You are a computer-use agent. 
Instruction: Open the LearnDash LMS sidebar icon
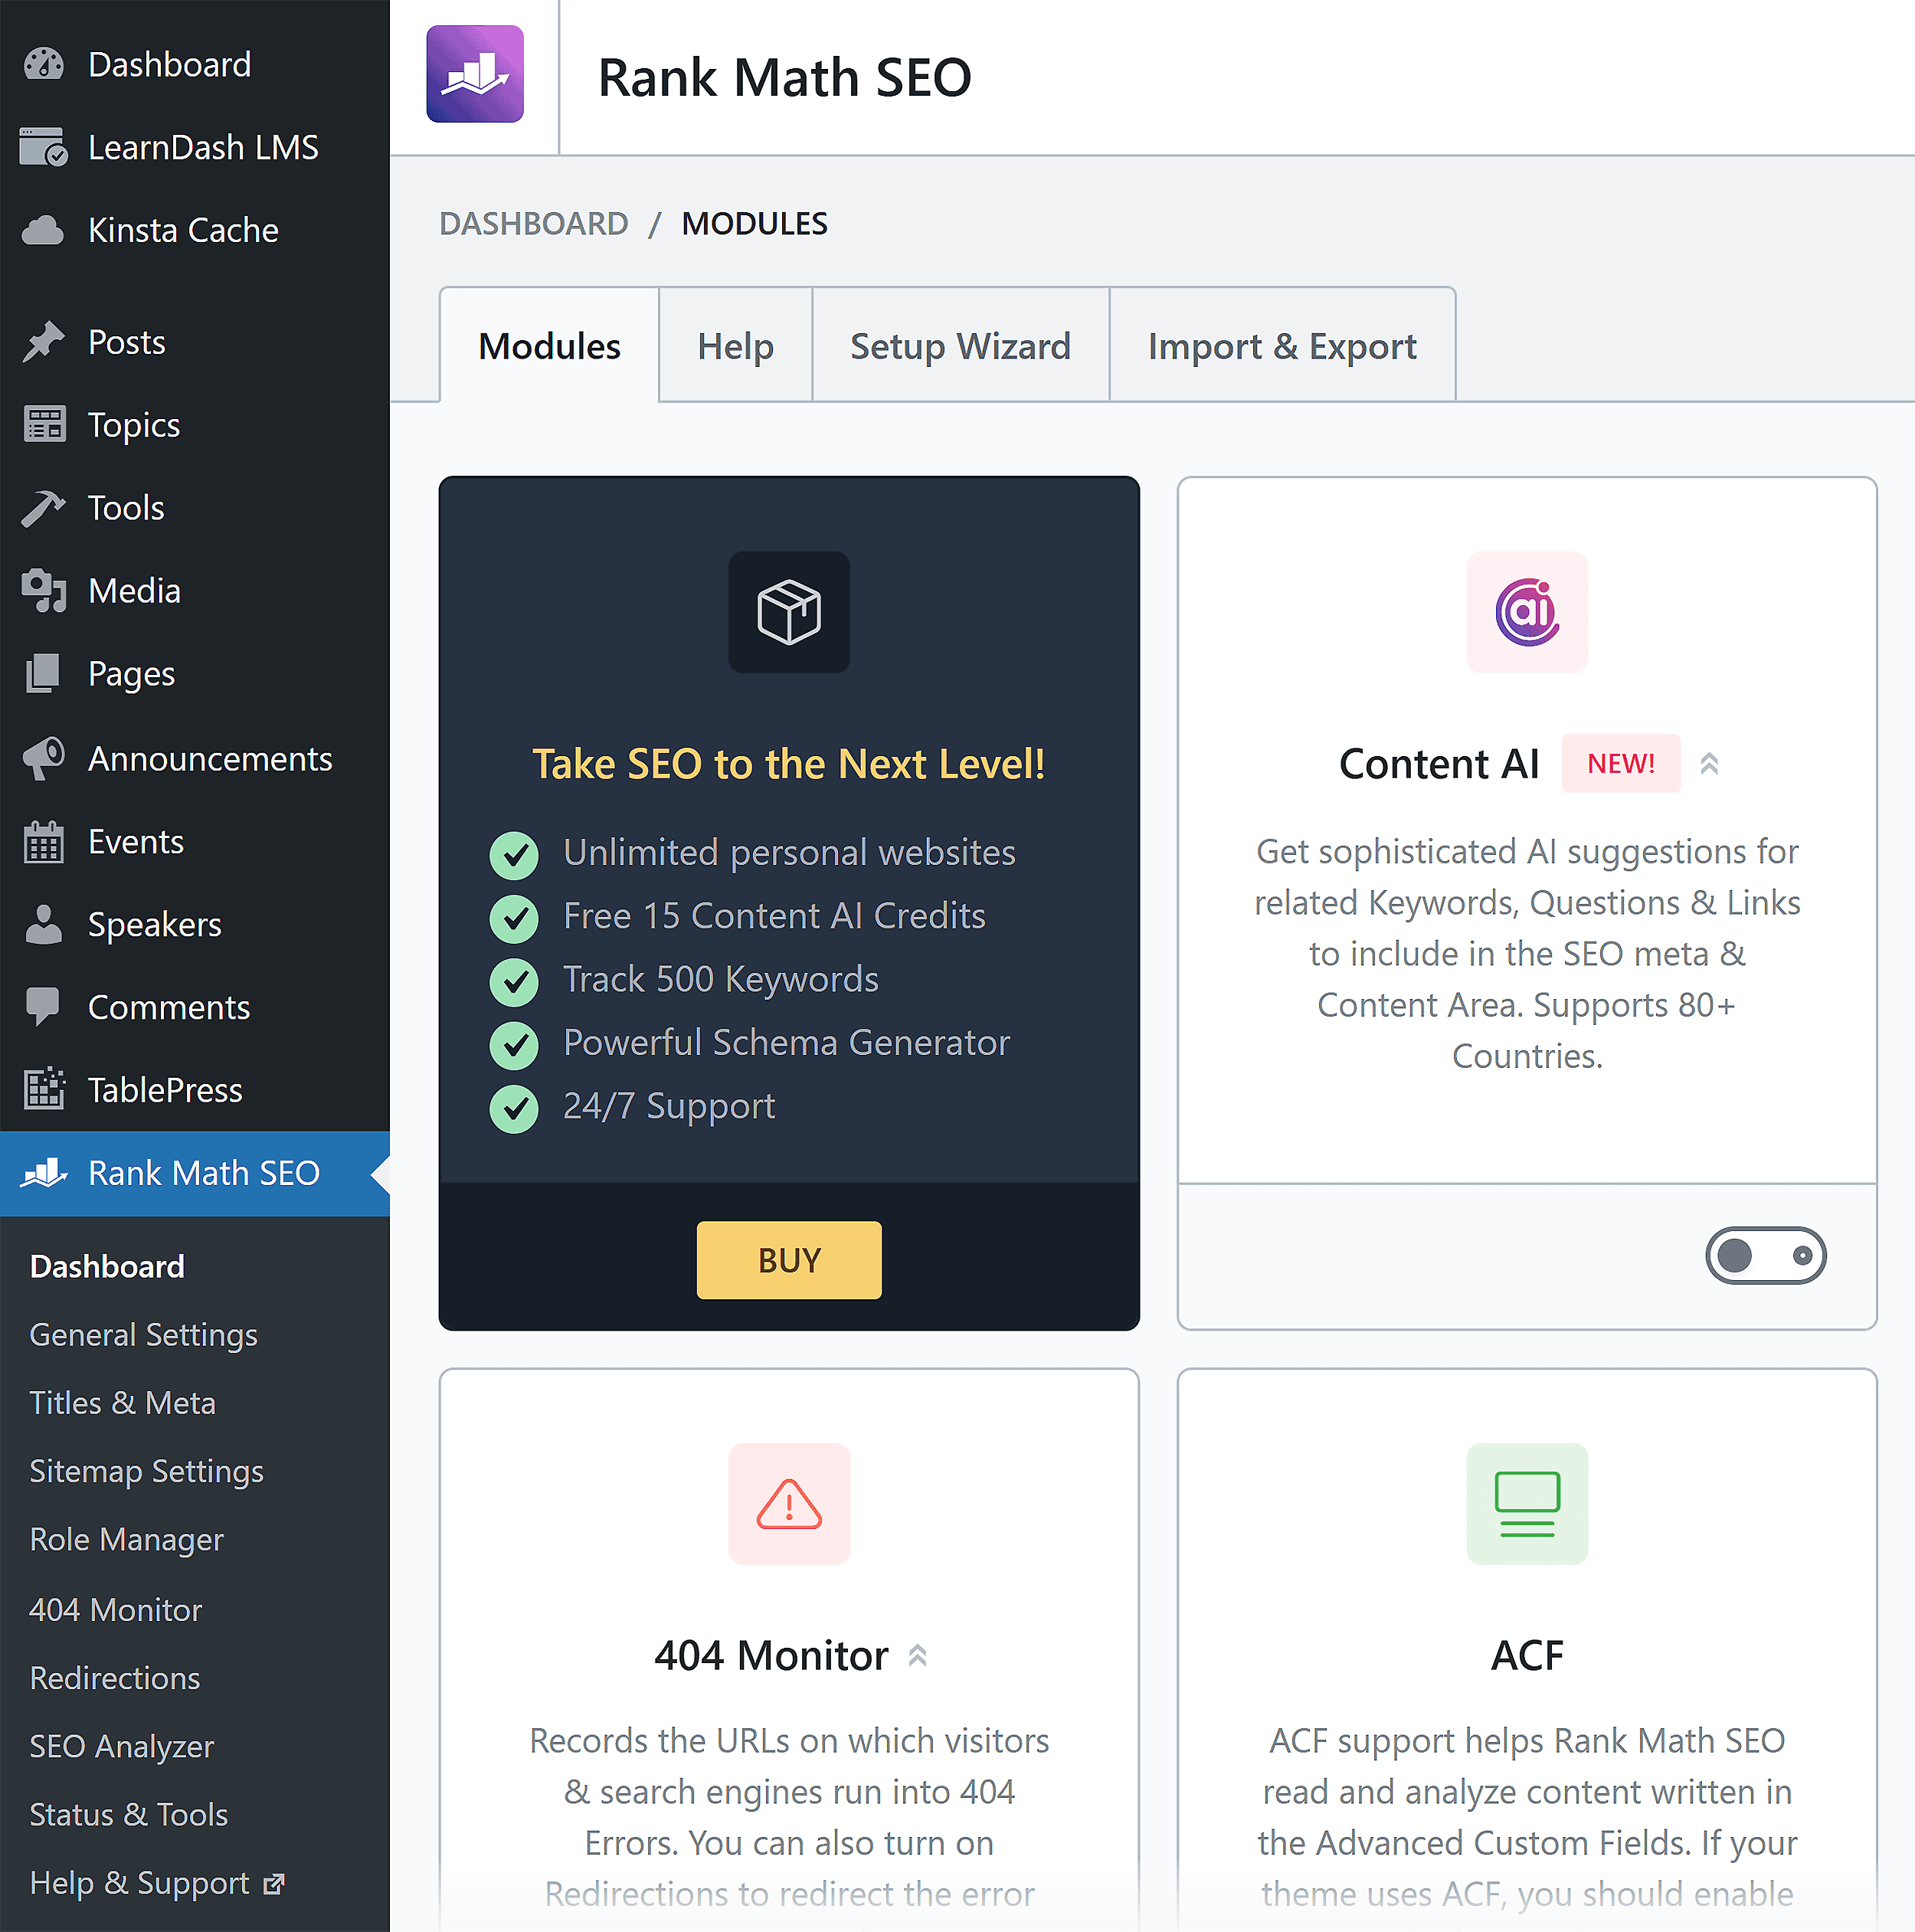43,146
